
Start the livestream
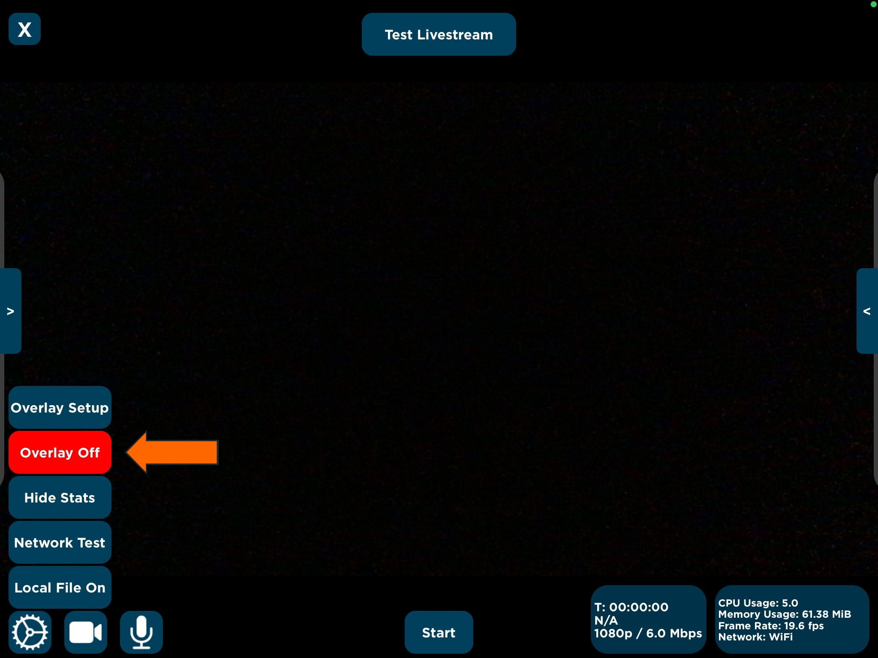[439, 632]
